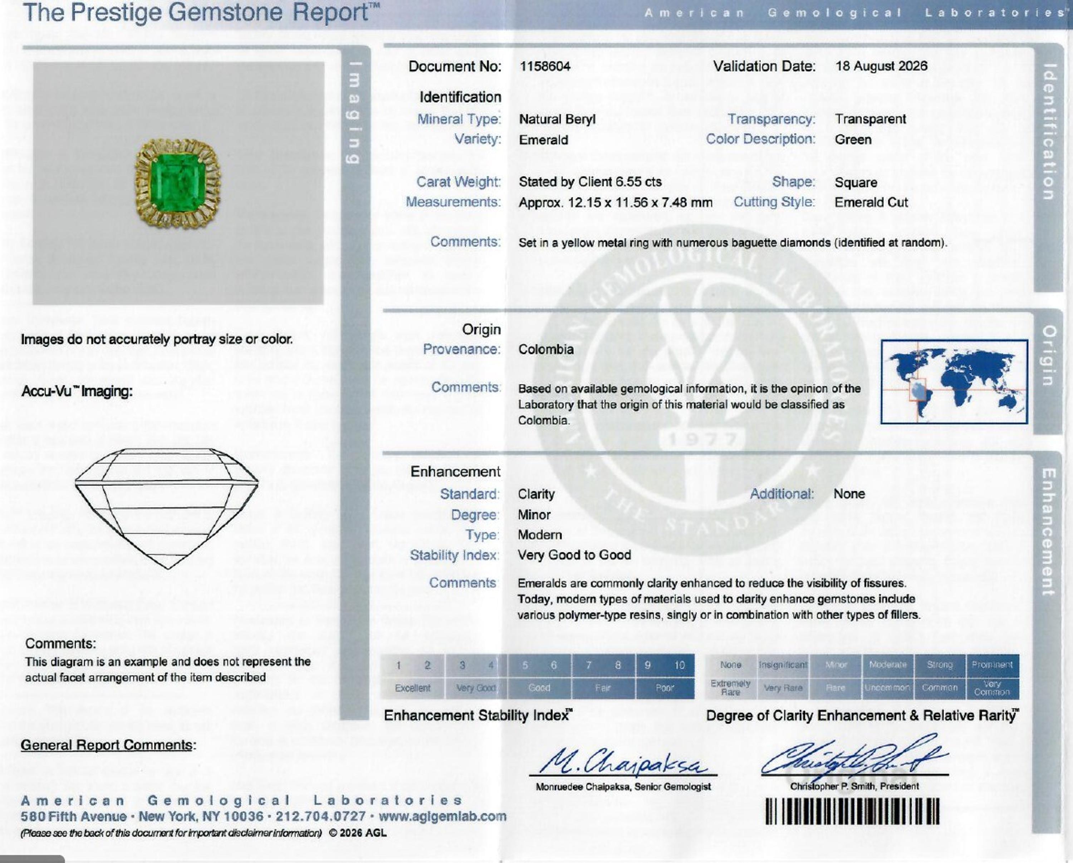Click the "Provenance:" label
1073x863 pixels.
pos(462,350)
